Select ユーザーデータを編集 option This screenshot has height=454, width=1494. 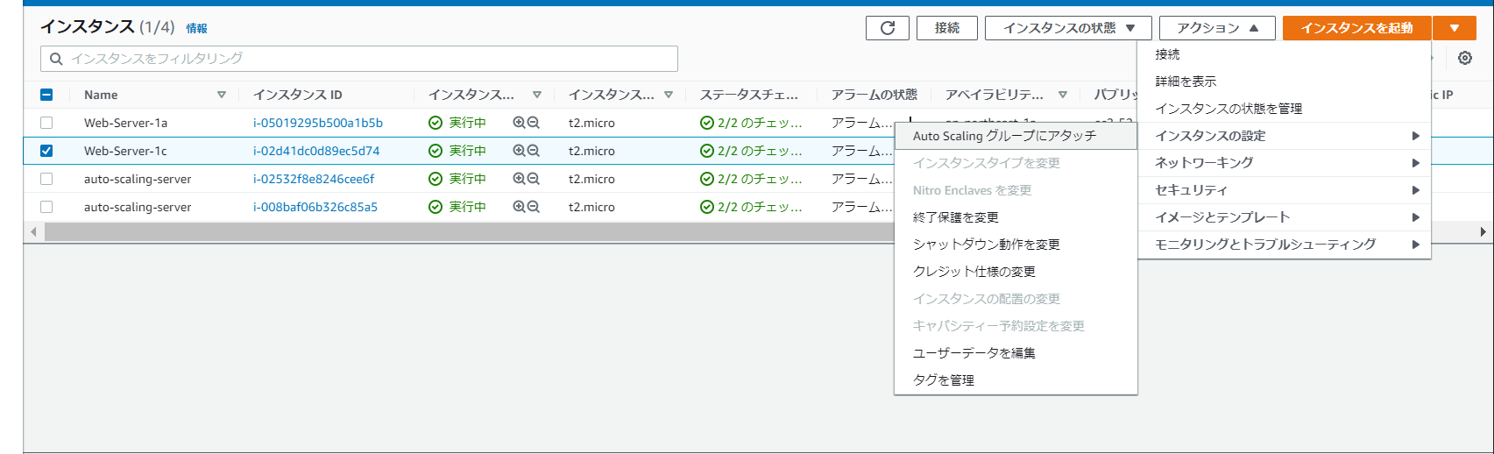pos(1016,353)
